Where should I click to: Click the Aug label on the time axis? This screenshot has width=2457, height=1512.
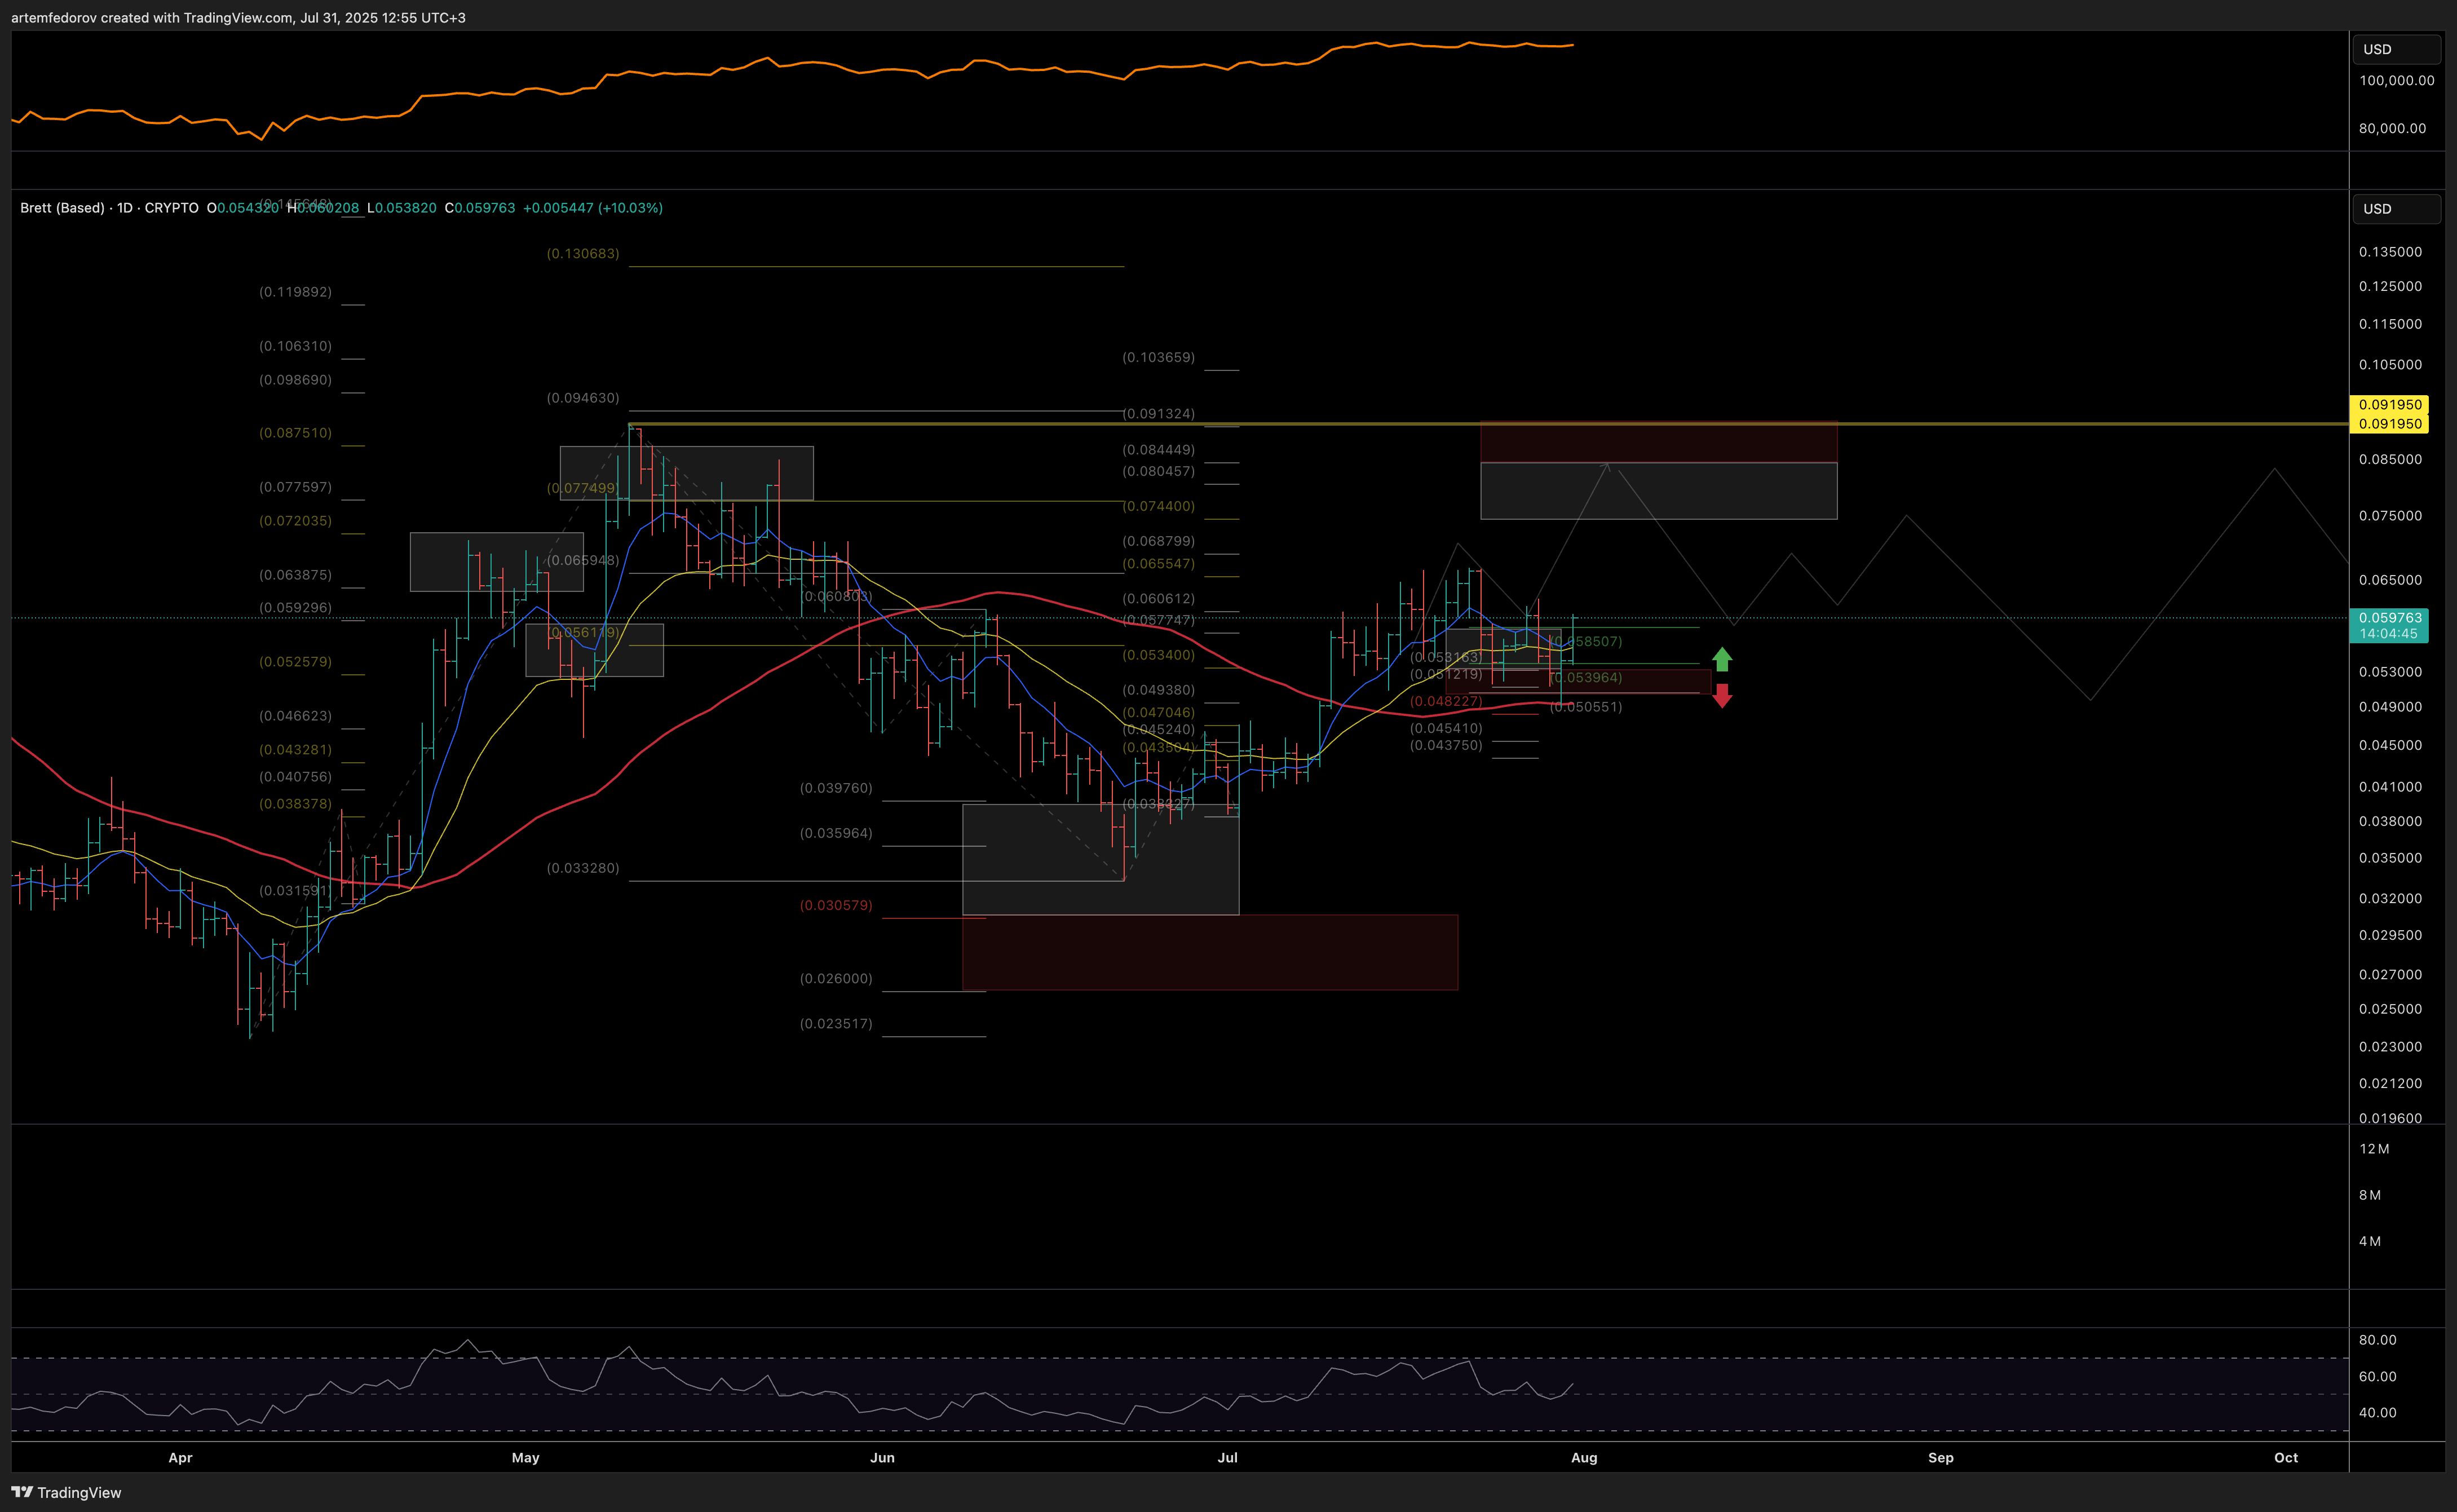click(x=1584, y=1458)
